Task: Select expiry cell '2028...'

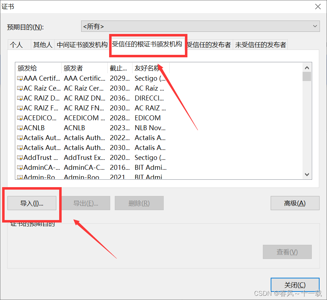Action: 120,118
